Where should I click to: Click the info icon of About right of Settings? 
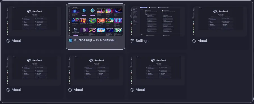click(194, 41)
